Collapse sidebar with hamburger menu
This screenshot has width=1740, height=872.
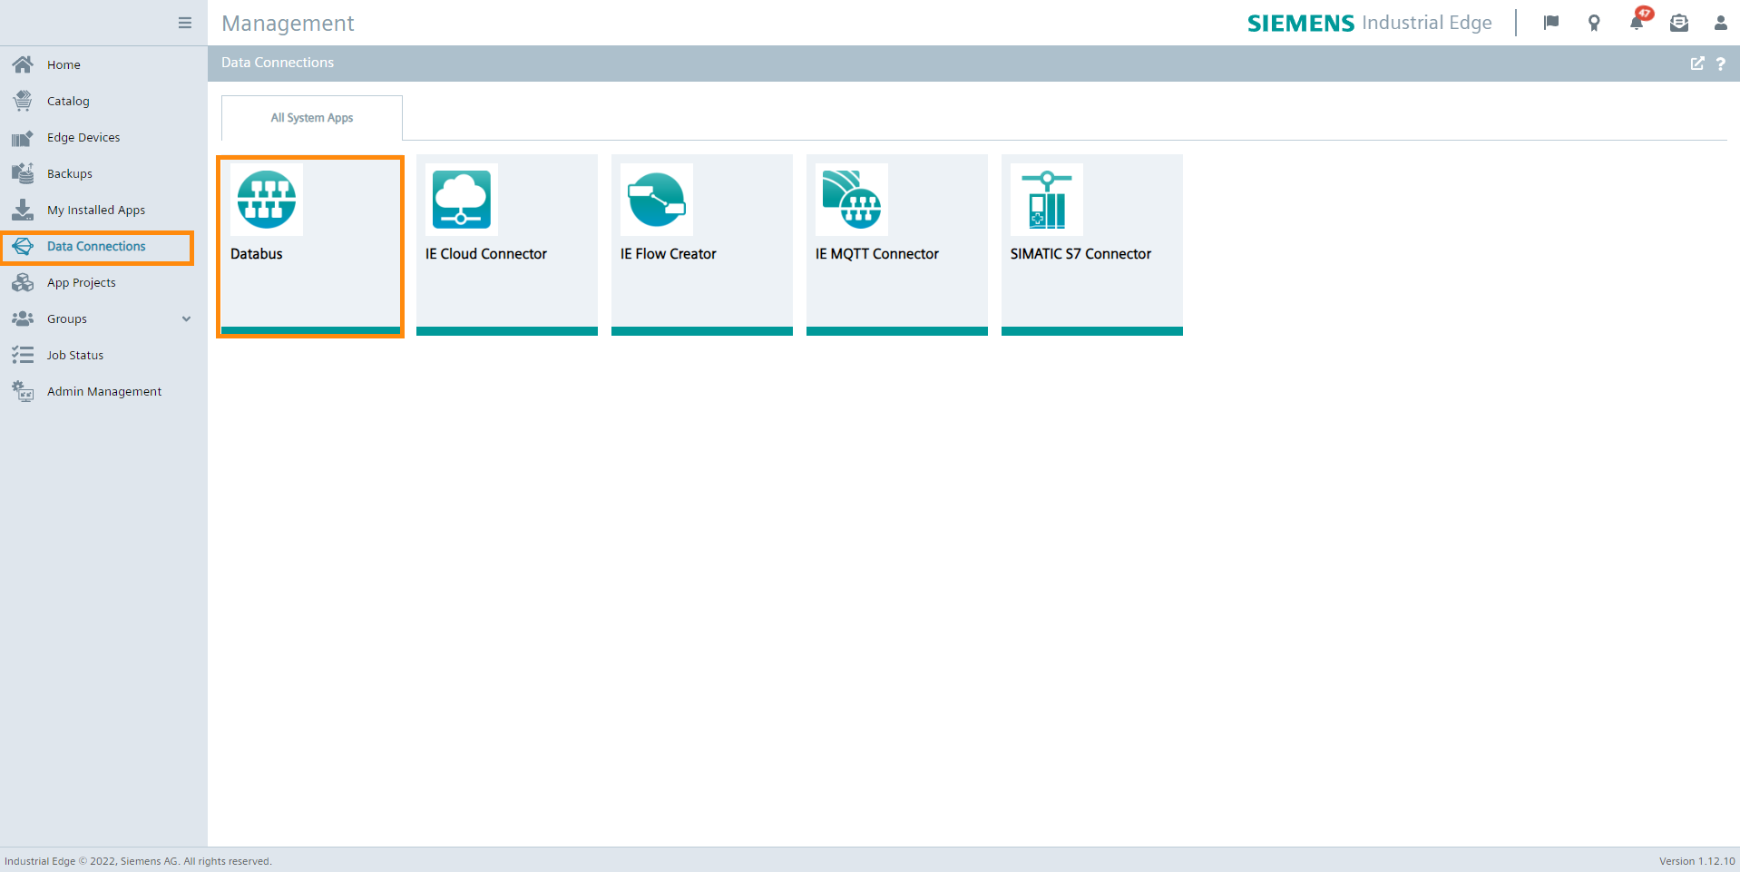click(185, 23)
